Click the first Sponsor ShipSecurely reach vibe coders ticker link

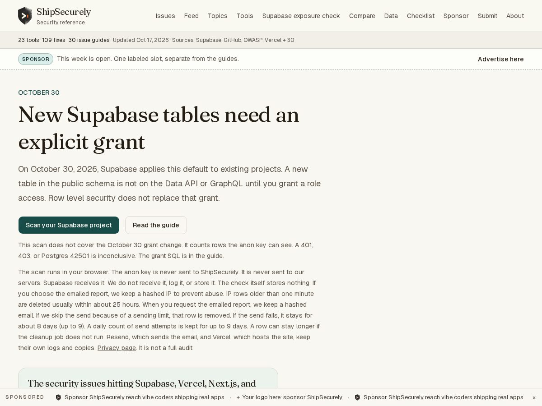click(x=145, y=397)
